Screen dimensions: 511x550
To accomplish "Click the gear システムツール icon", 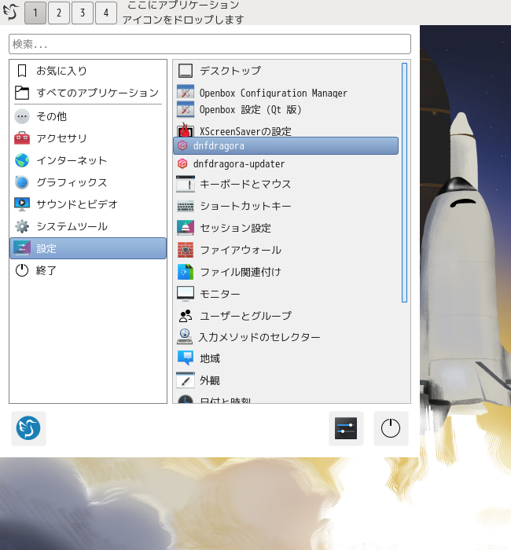I will (x=22, y=226).
